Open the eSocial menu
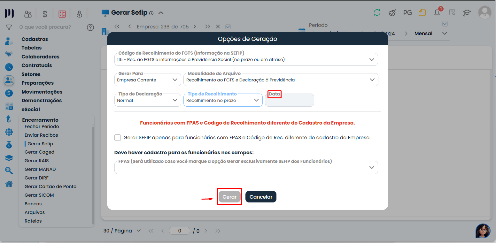The image size is (496, 243). coord(31,109)
